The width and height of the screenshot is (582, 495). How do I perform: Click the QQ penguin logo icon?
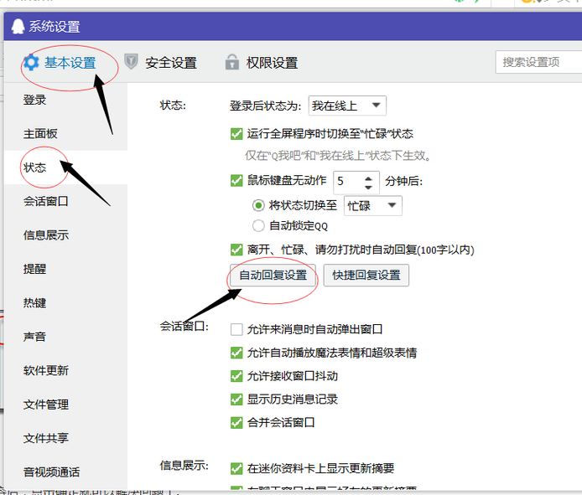pos(18,26)
